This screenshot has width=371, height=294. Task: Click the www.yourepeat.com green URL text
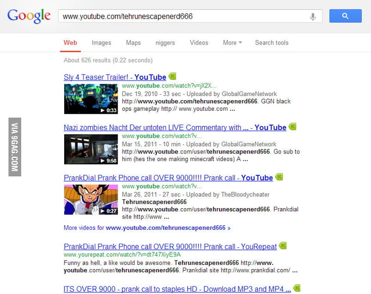click(122, 255)
